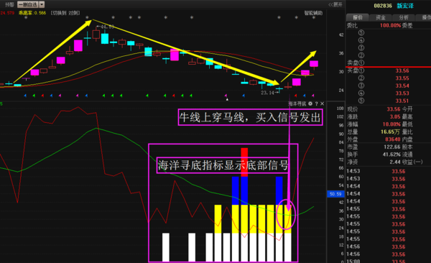Click the 预警 alert button

click(x=9, y=5)
